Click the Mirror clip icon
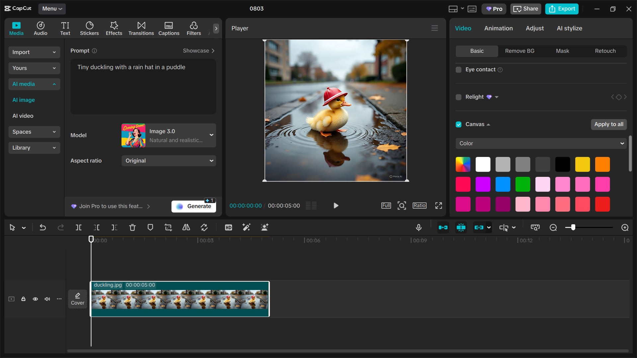Screen dimensions: 637x358 [186, 228]
